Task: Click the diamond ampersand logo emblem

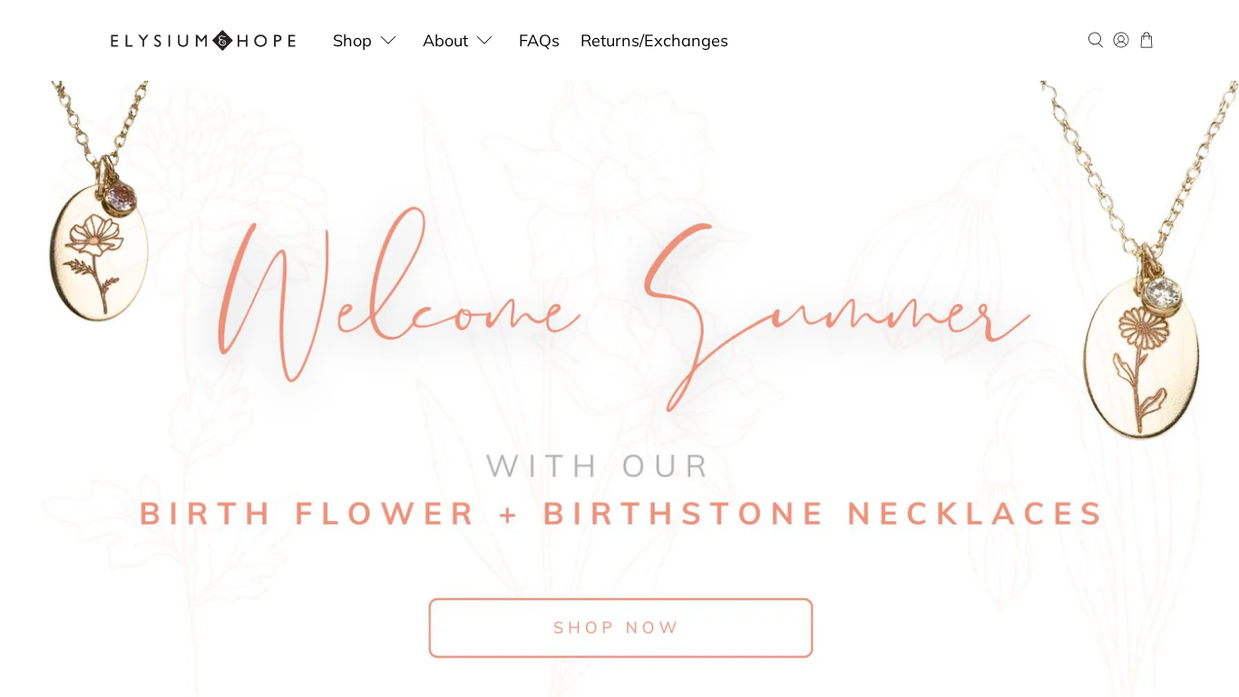Action: point(222,40)
